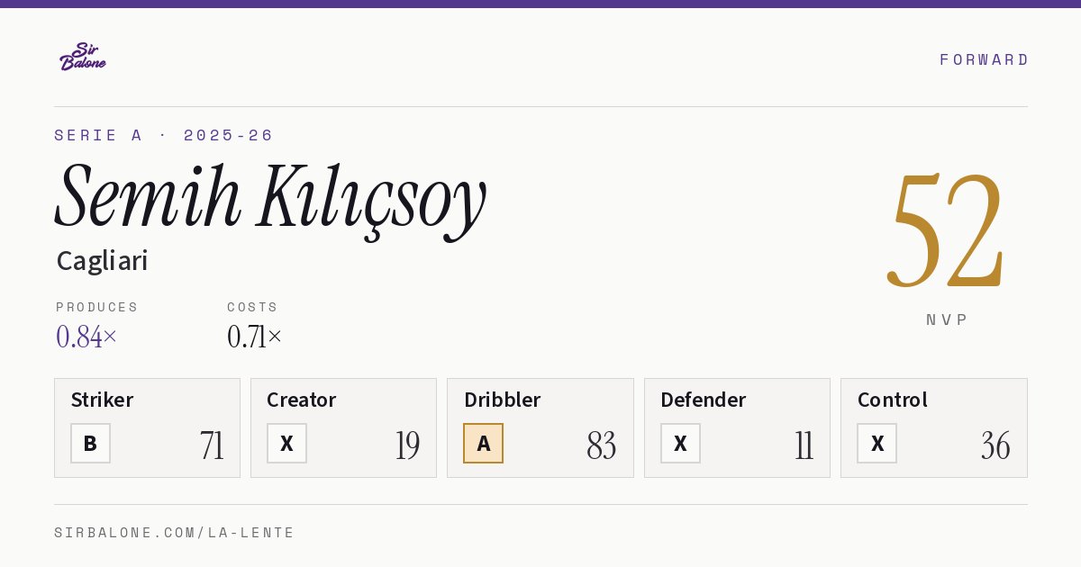Open the sirbalone.com/la-lente link
This screenshot has width=1081, height=567.
point(175,533)
